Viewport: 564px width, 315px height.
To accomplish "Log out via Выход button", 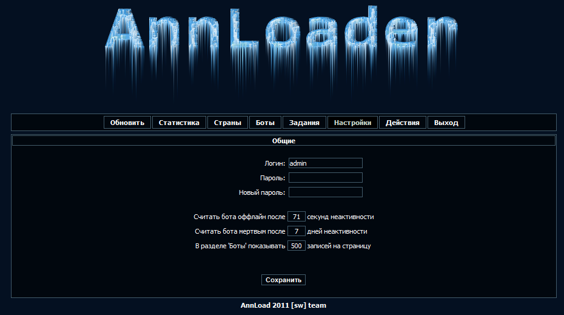I will point(446,123).
